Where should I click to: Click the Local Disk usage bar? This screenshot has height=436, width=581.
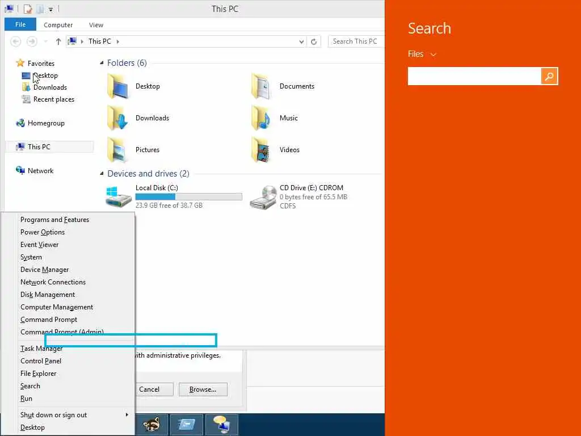coord(188,197)
